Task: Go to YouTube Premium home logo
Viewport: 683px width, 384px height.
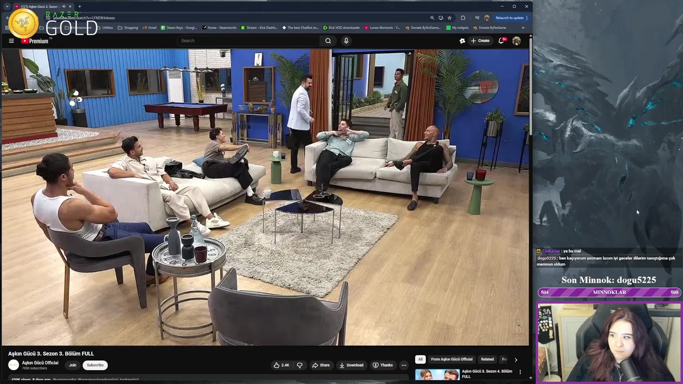Action: point(35,41)
